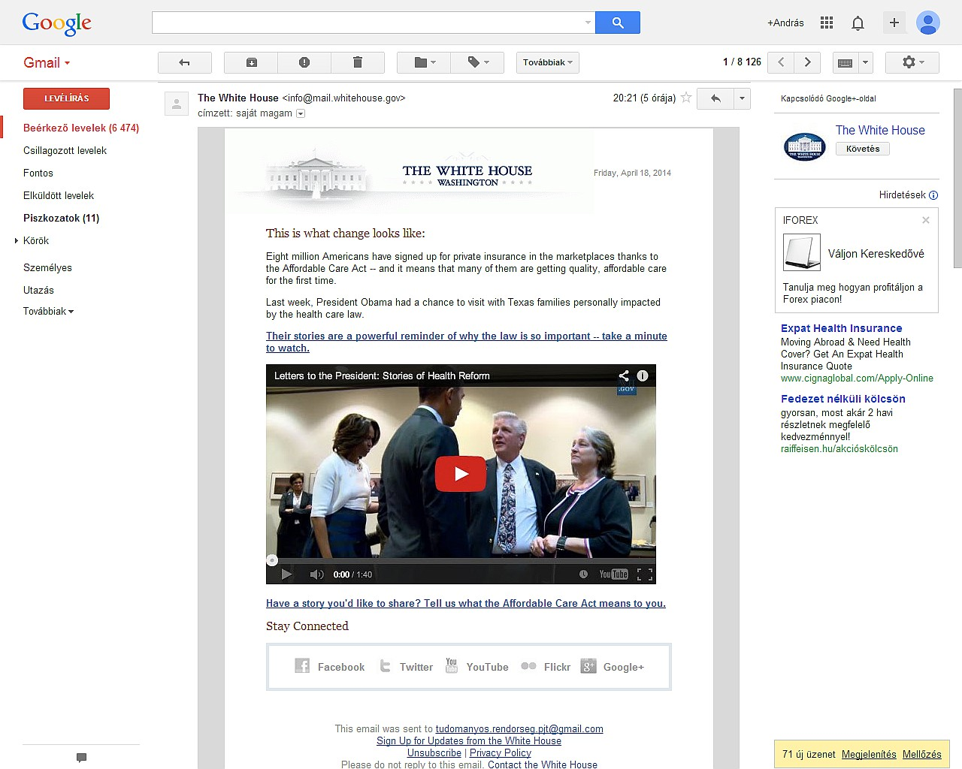Open the Személyes label
Viewport: 962px width, 769px height.
[x=47, y=267]
